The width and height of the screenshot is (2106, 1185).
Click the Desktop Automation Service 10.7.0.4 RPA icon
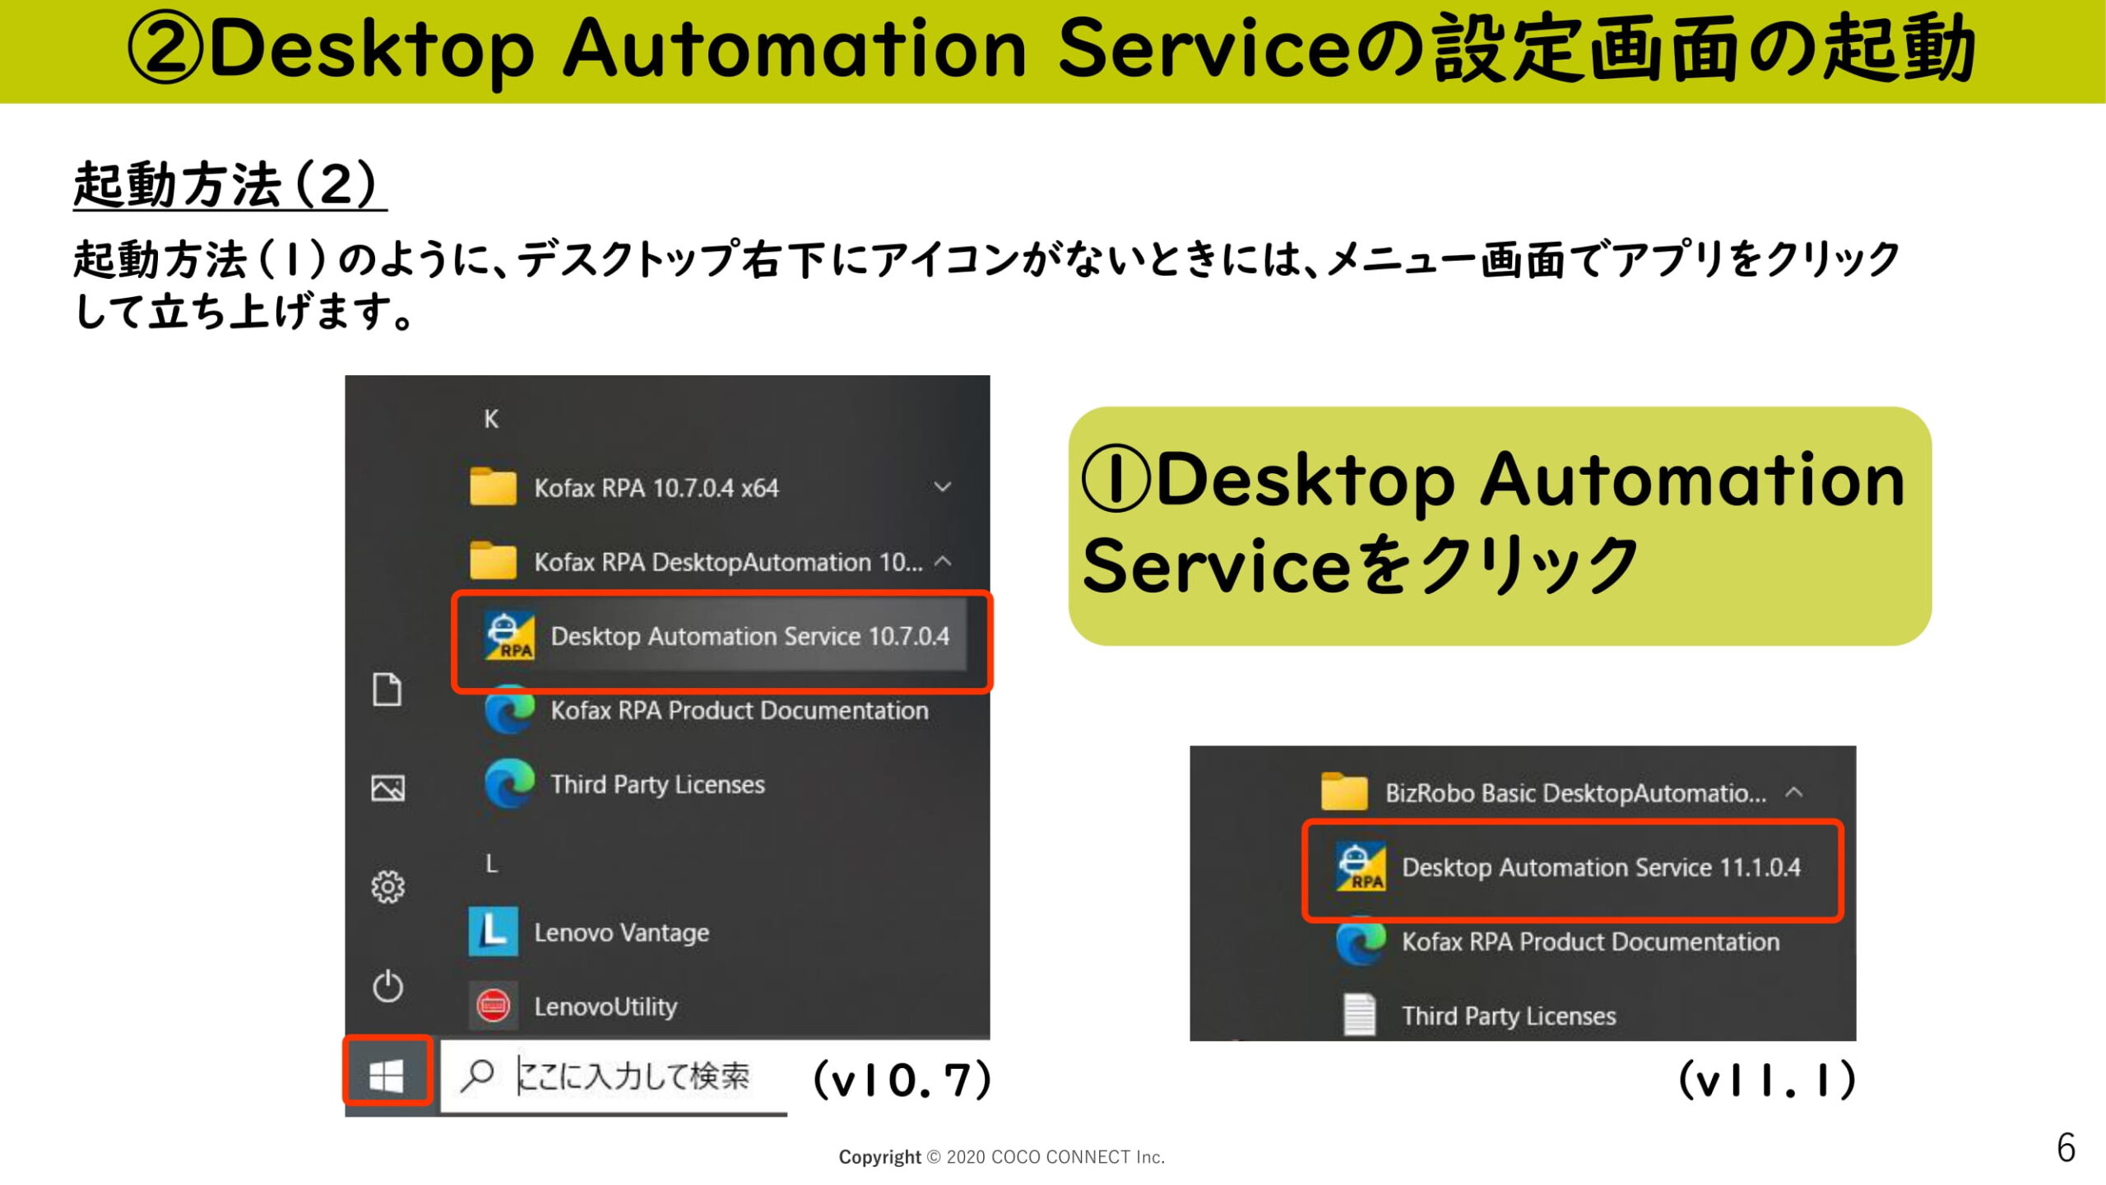pyautogui.click(x=509, y=635)
